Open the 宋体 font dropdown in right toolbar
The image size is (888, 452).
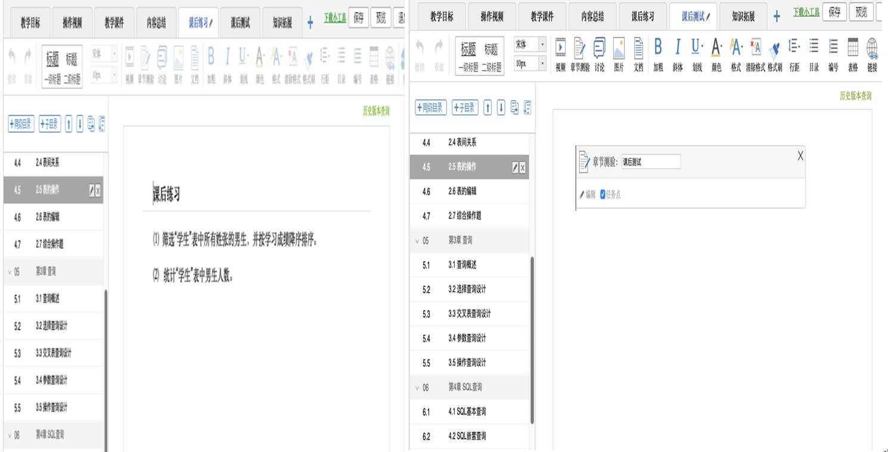point(530,45)
